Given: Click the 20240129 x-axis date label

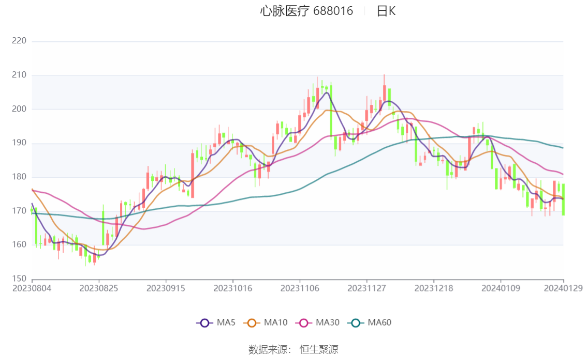Looking at the screenshot, I should pos(563,288).
